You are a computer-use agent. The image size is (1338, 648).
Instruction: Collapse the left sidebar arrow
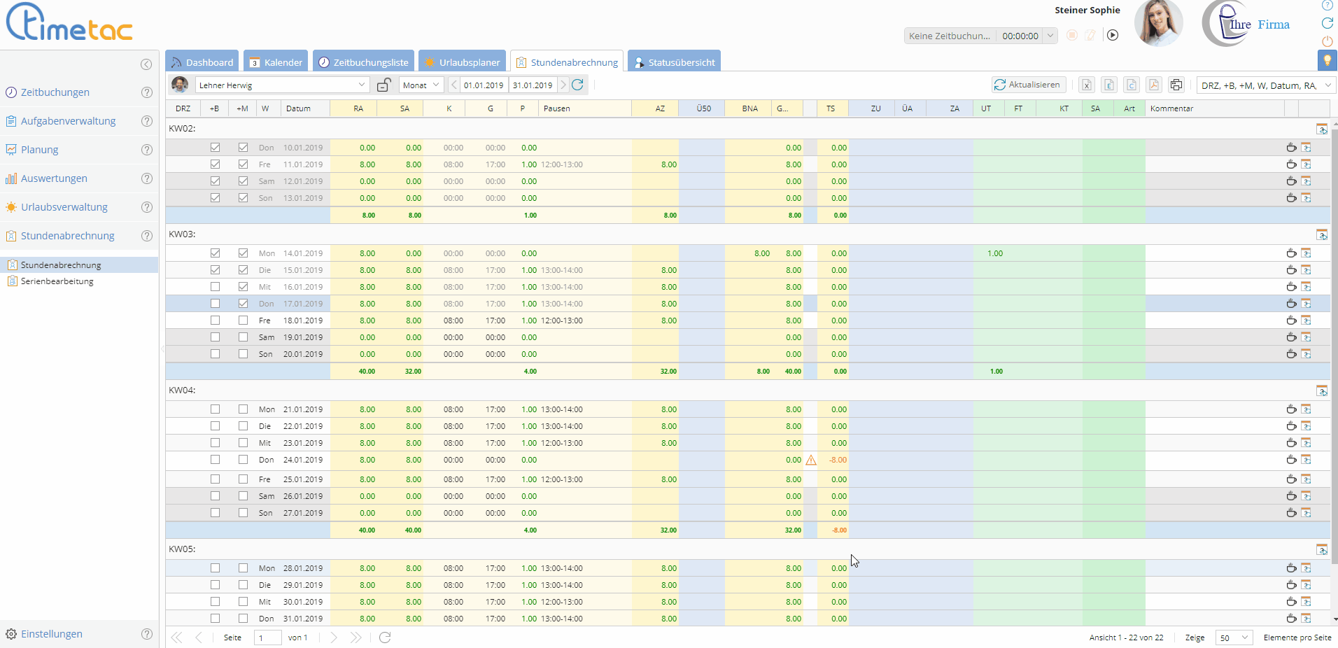click(x=146, y=64)
